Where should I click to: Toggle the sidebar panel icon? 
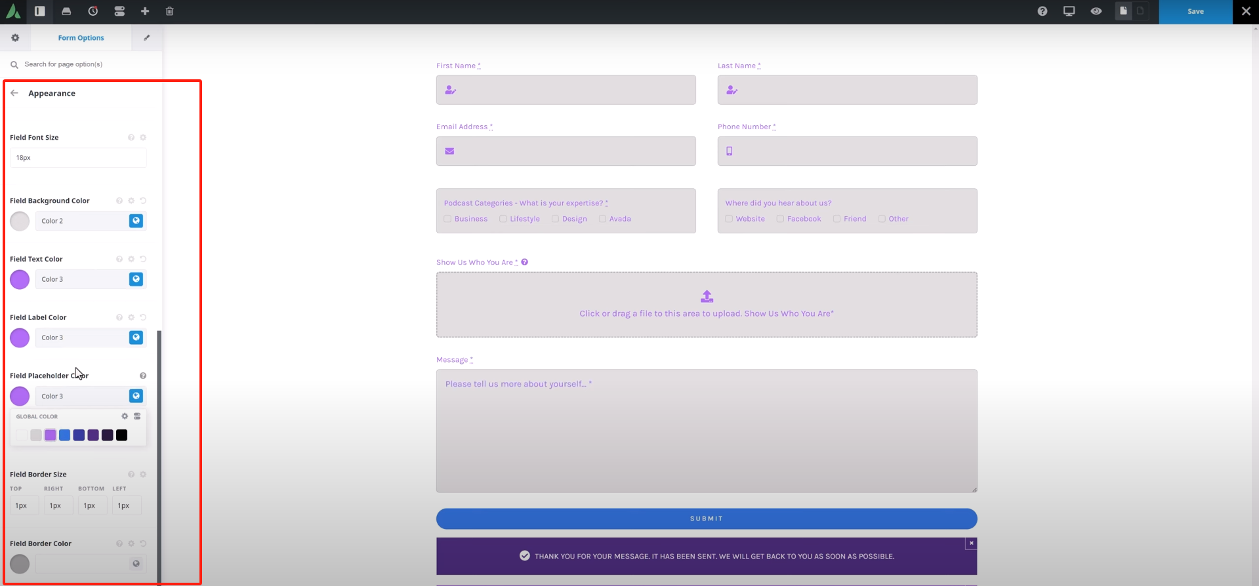point(40,11)
